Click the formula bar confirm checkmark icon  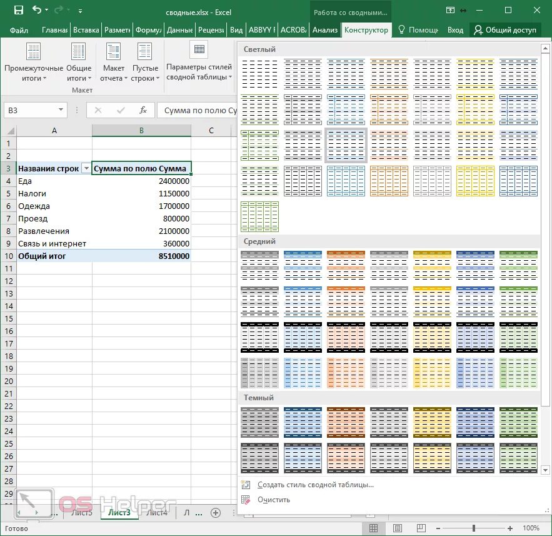[x=121, y=110]
